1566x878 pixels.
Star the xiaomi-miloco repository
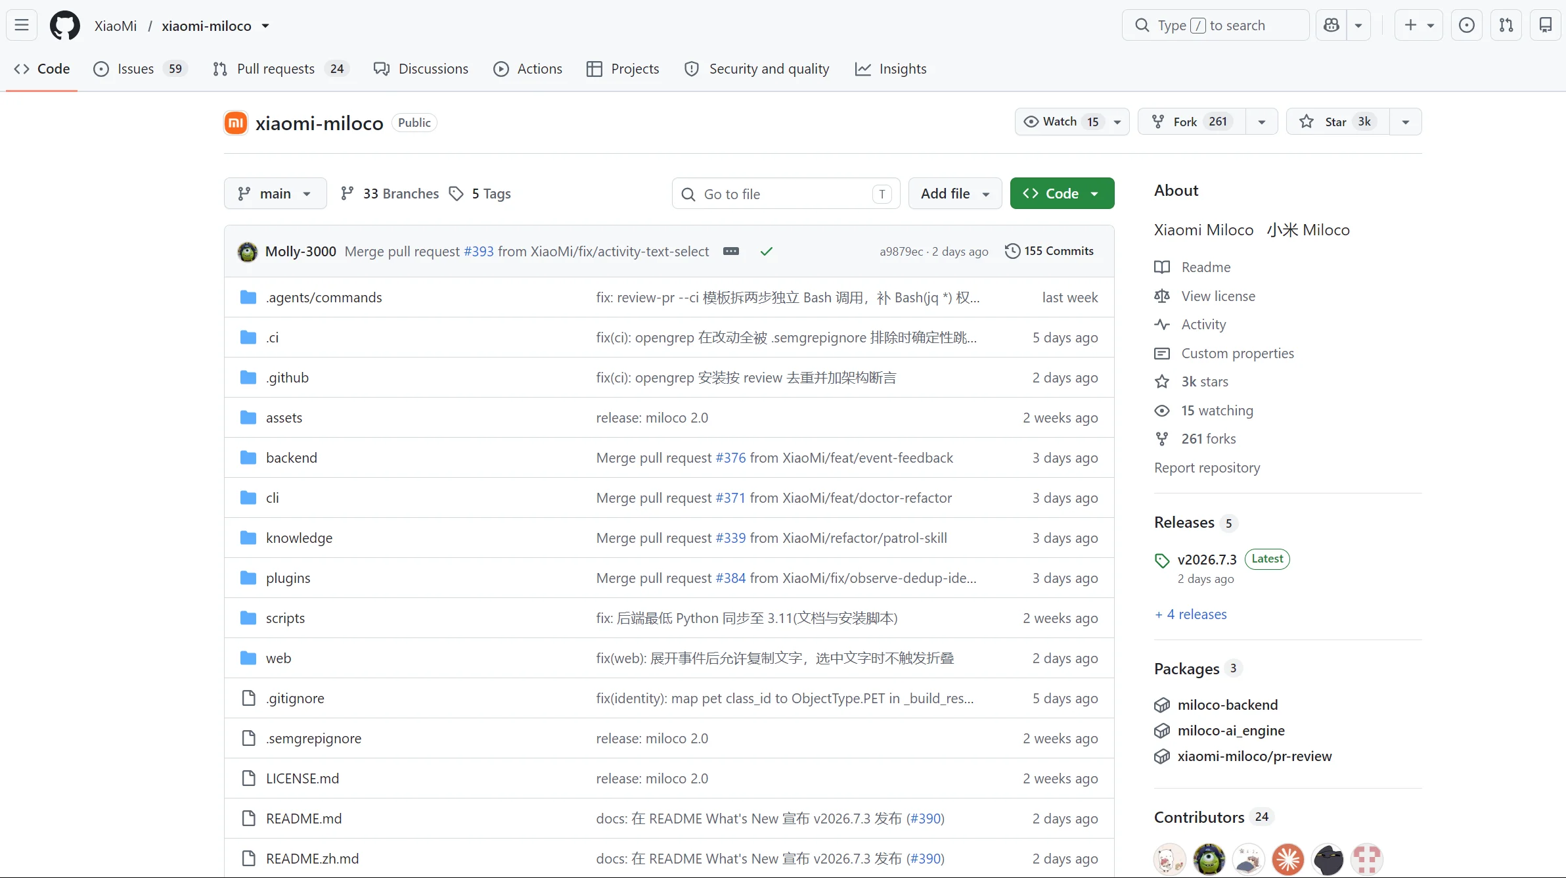point(1338,122)
